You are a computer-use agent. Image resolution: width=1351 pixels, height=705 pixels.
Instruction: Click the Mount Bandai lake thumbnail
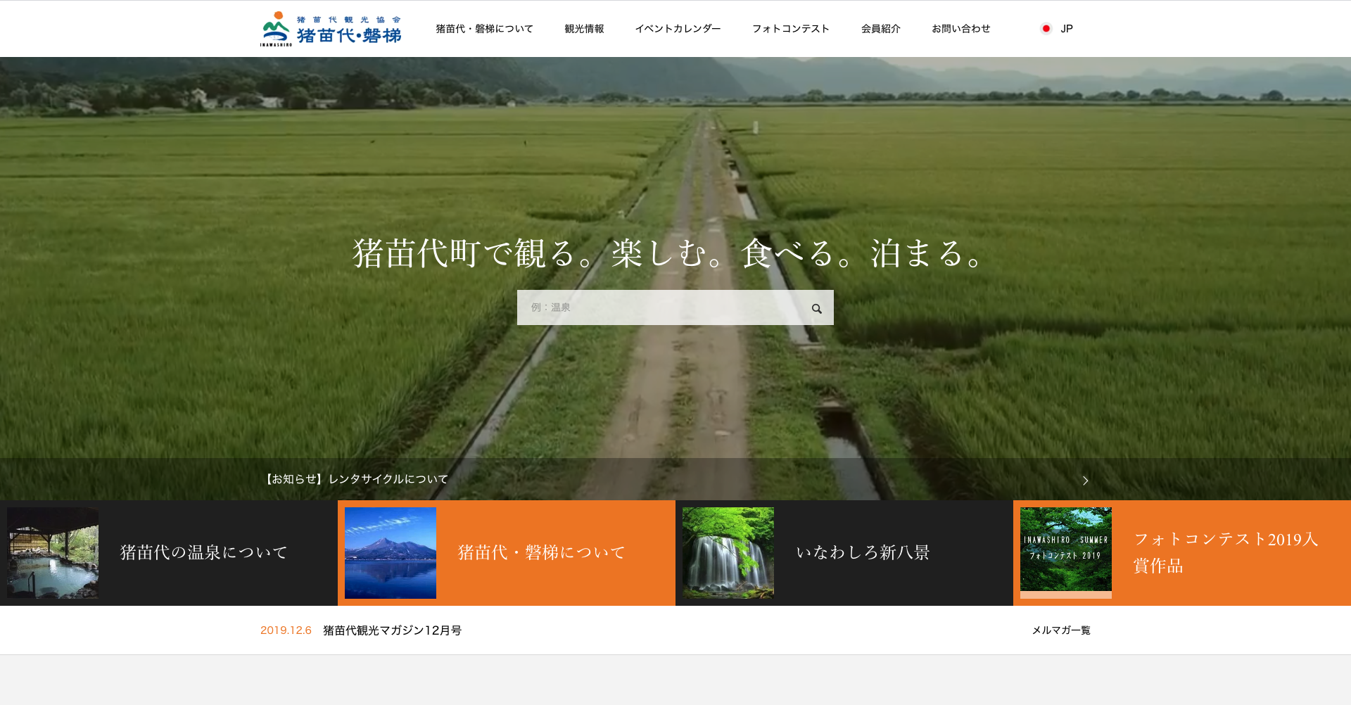(391, 553)
